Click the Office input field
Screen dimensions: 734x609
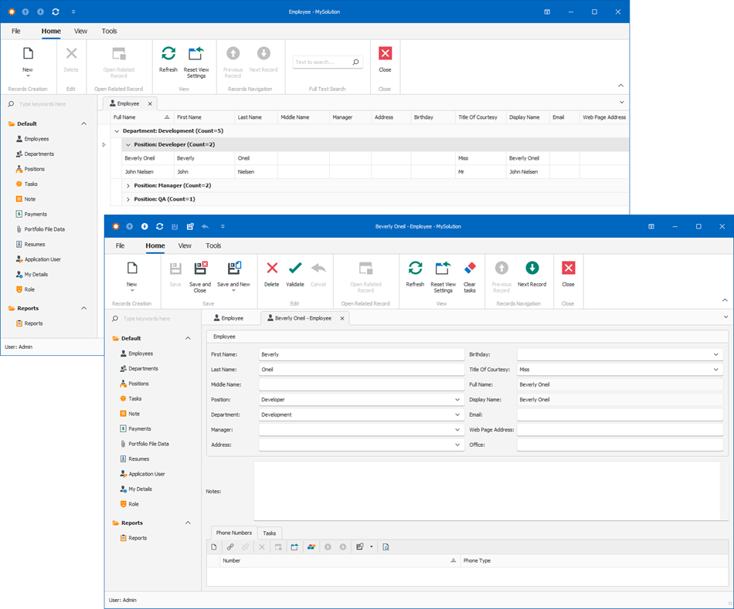[620, 445]
